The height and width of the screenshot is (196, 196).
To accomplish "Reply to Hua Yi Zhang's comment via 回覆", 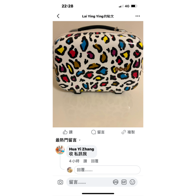I will tap(95, 161).
